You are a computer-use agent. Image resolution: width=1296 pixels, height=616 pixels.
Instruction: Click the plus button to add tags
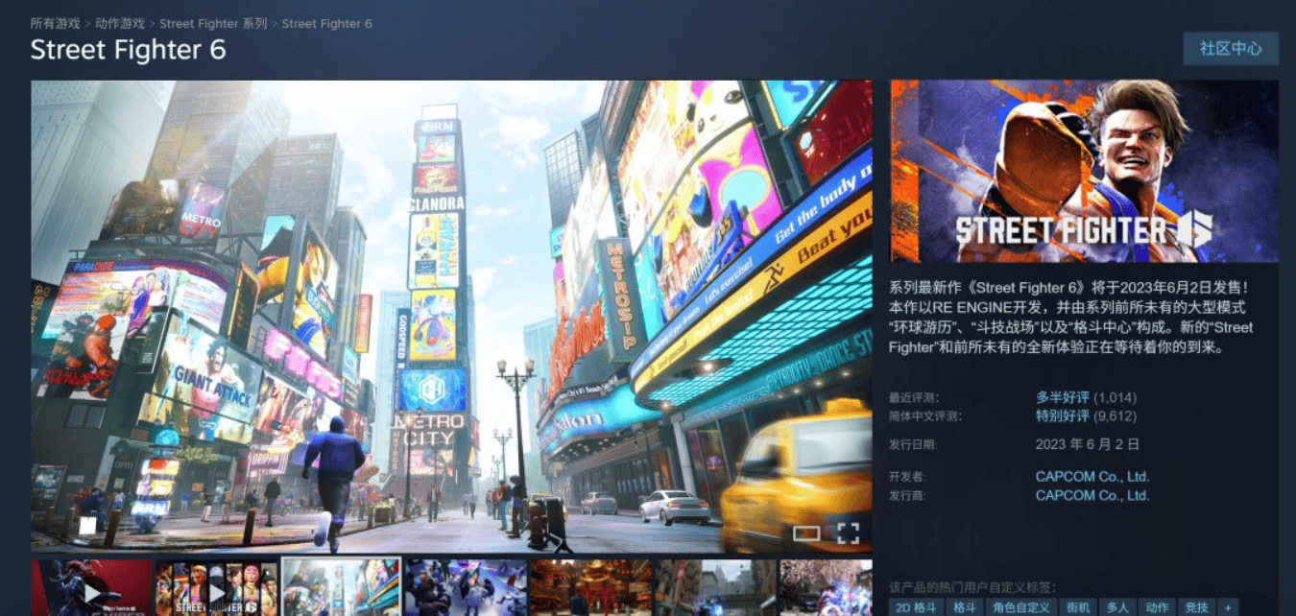[x=1227, y=607]
